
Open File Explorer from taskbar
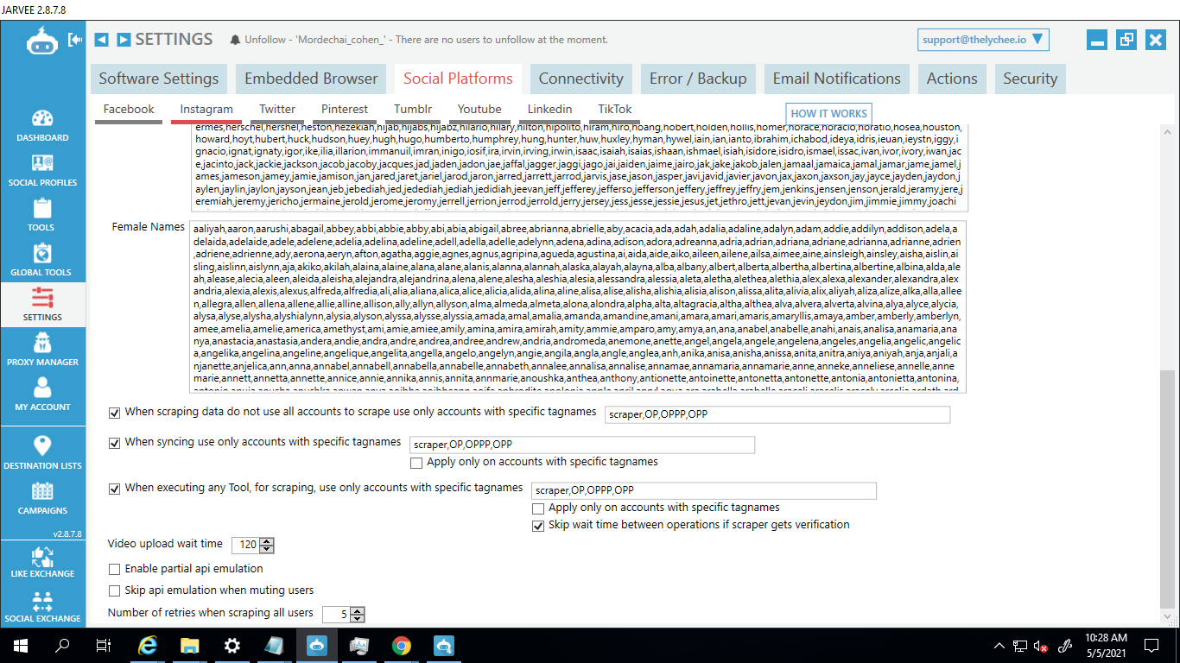190,645
